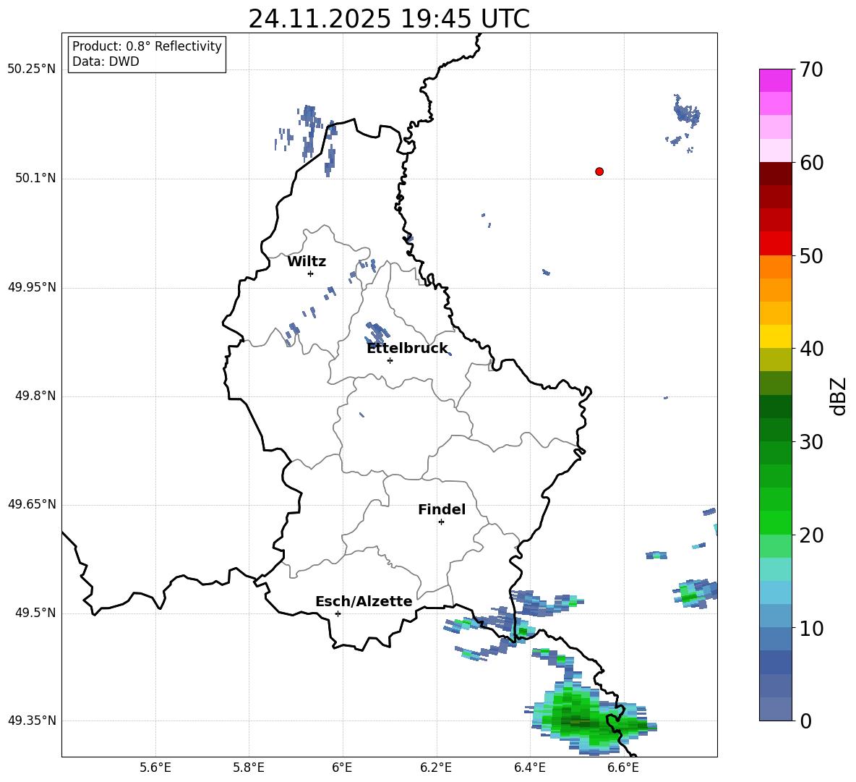Click the 10 tick on colorbar
The image size is (856, 782).
click(x=811, y=628)
